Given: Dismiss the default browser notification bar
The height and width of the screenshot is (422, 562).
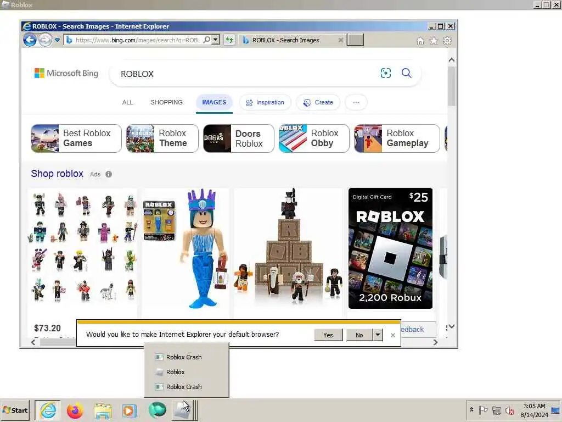Looking at the screenshot, I should coord(393,335).
